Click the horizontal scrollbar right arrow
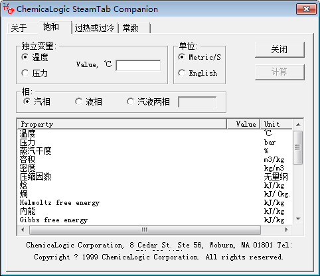The height and width of the screenshot is (276, 320). coord(287,230)
